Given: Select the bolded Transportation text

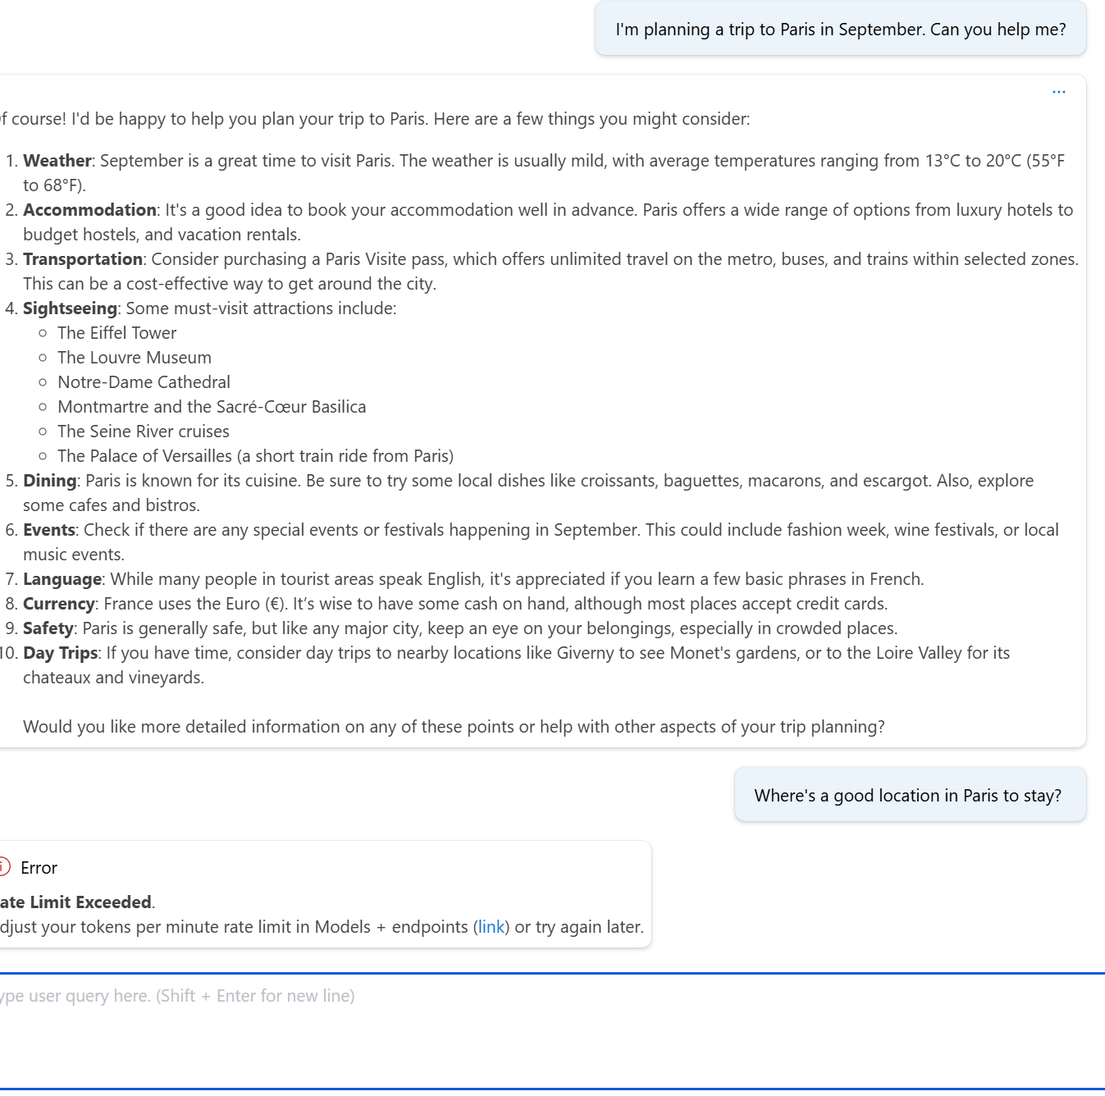Looking at the screenshot, I should click(x=81, y=258).
